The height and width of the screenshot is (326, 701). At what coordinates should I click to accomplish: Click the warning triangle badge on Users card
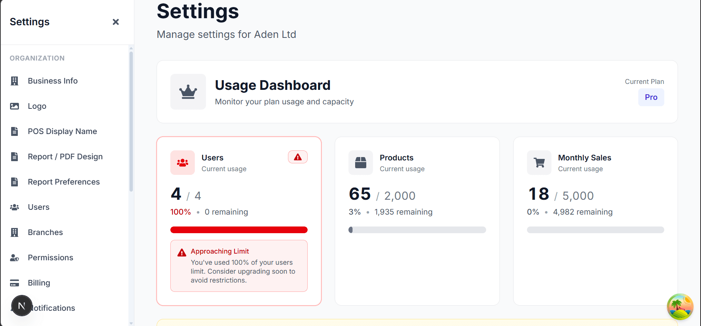coord(298,157)
